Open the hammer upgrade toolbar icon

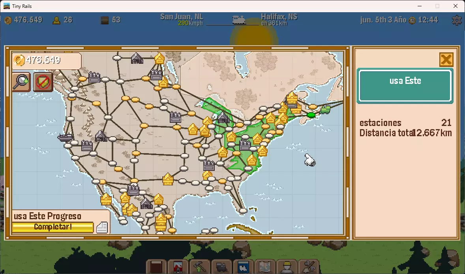200,267
